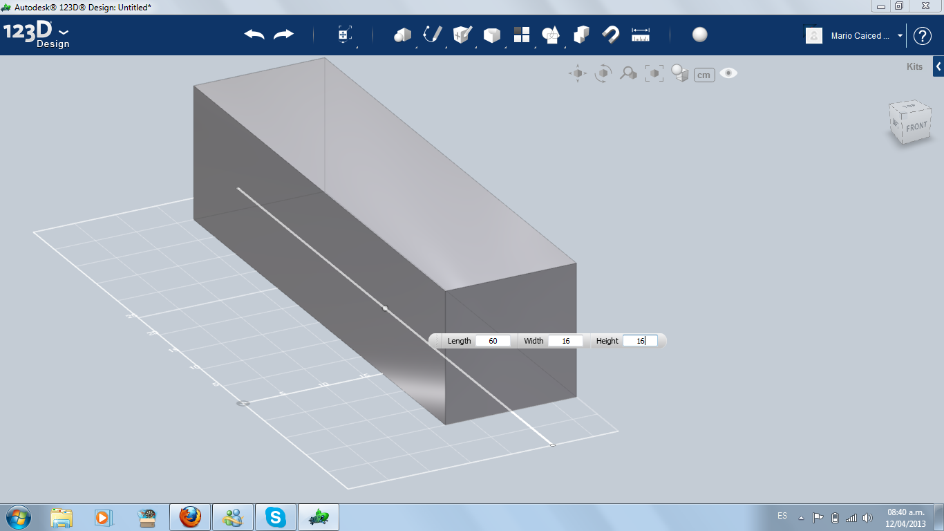The image size is (944, 531).
Task: Open the Windows Start menu
Action: (18, 517)
